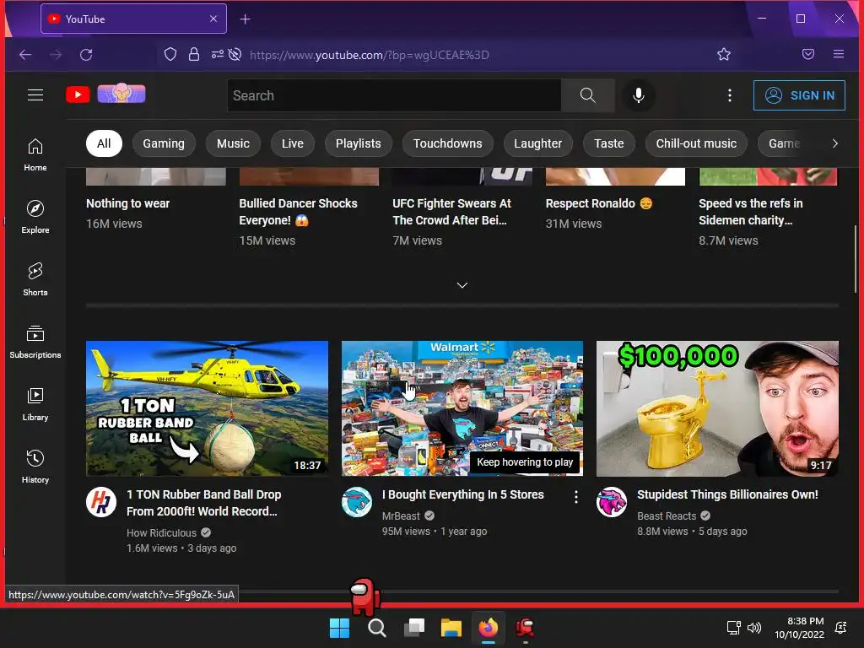Open Firefox application menu

tap(839, 54)
